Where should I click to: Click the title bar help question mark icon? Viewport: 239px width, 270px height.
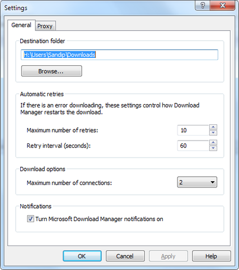[x=202, y=5]
